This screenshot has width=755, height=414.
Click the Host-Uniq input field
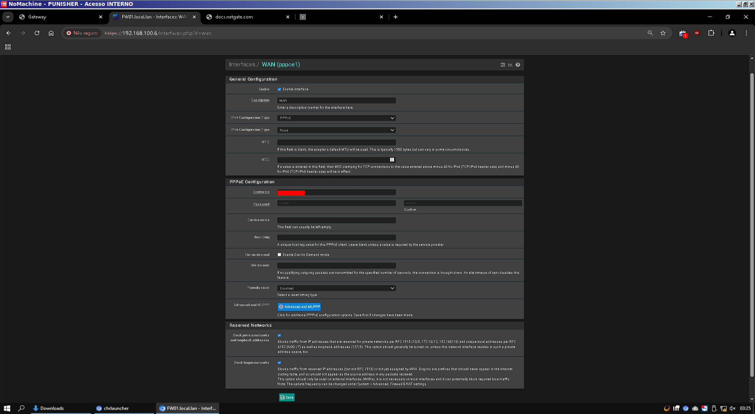tap(336, 238)
